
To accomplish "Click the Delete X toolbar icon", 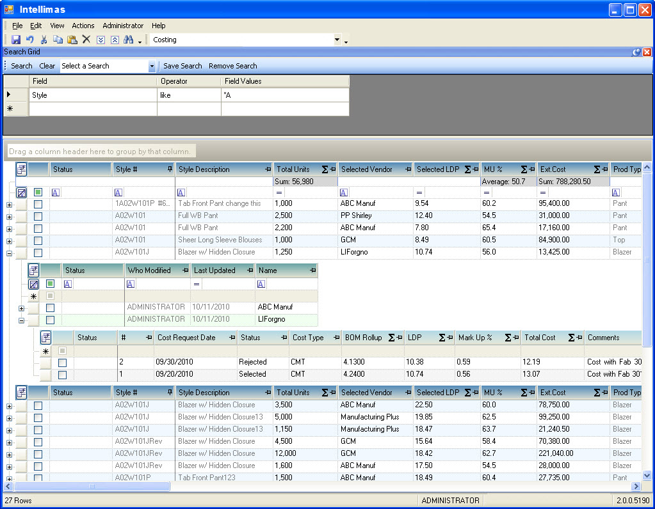I will coord(86,40).
